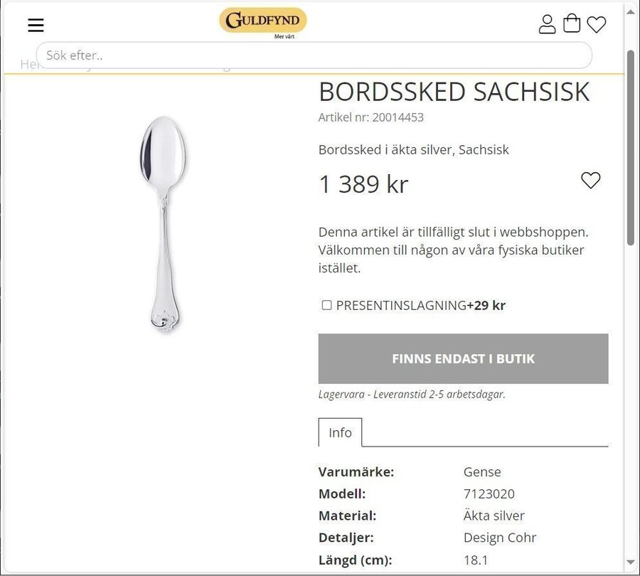The image size is (640, 576).
Task: Open the user account icon
Action: (547, 24)
